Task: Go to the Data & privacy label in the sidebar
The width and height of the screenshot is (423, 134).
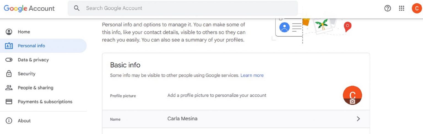Action: (x=33, y=60)
